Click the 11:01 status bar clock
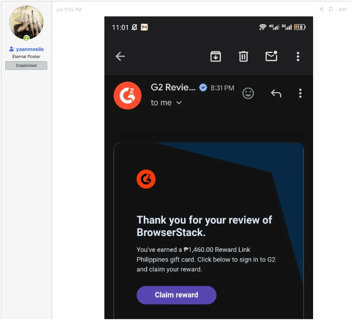This screenshot has height=320, width=352. 120,27
